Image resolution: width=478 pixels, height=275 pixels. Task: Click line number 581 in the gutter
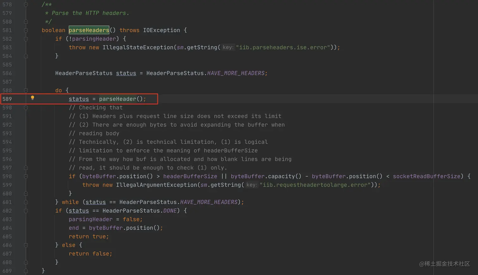tap(7, 30)
